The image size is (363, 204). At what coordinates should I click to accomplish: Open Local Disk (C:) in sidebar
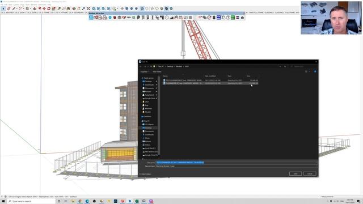point(150,148)
